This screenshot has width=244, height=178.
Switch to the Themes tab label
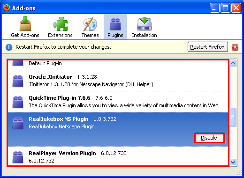pos(90,35)
